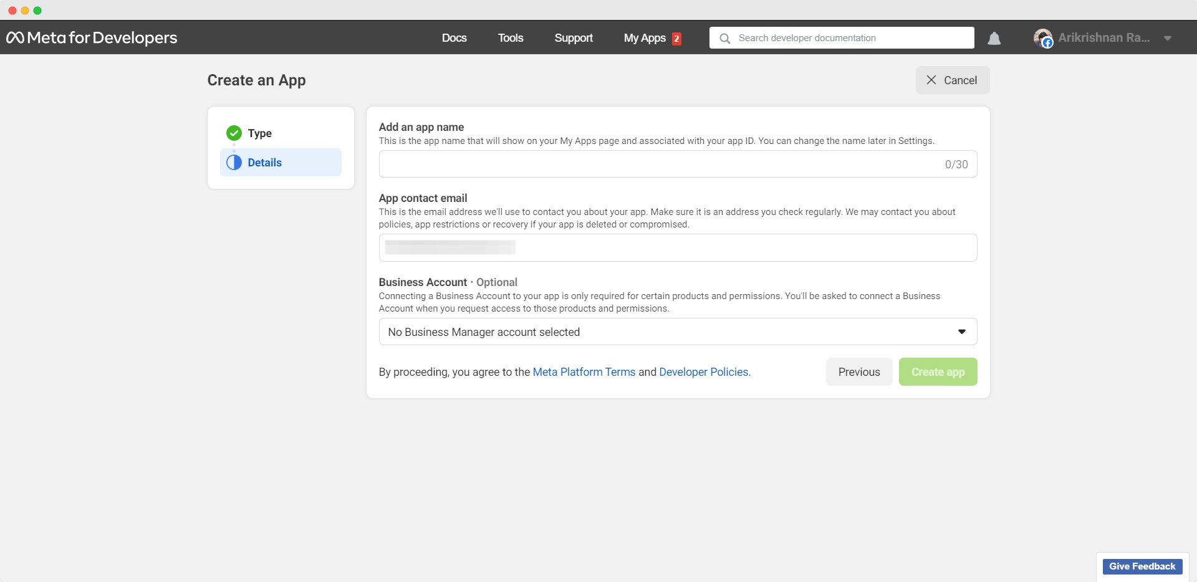1197x582 pixels.
Task: Click the green fullscreen window button
Action: point(37,11)
